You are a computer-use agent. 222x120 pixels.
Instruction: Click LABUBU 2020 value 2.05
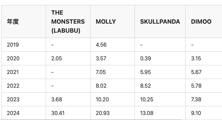click(57, 58)
